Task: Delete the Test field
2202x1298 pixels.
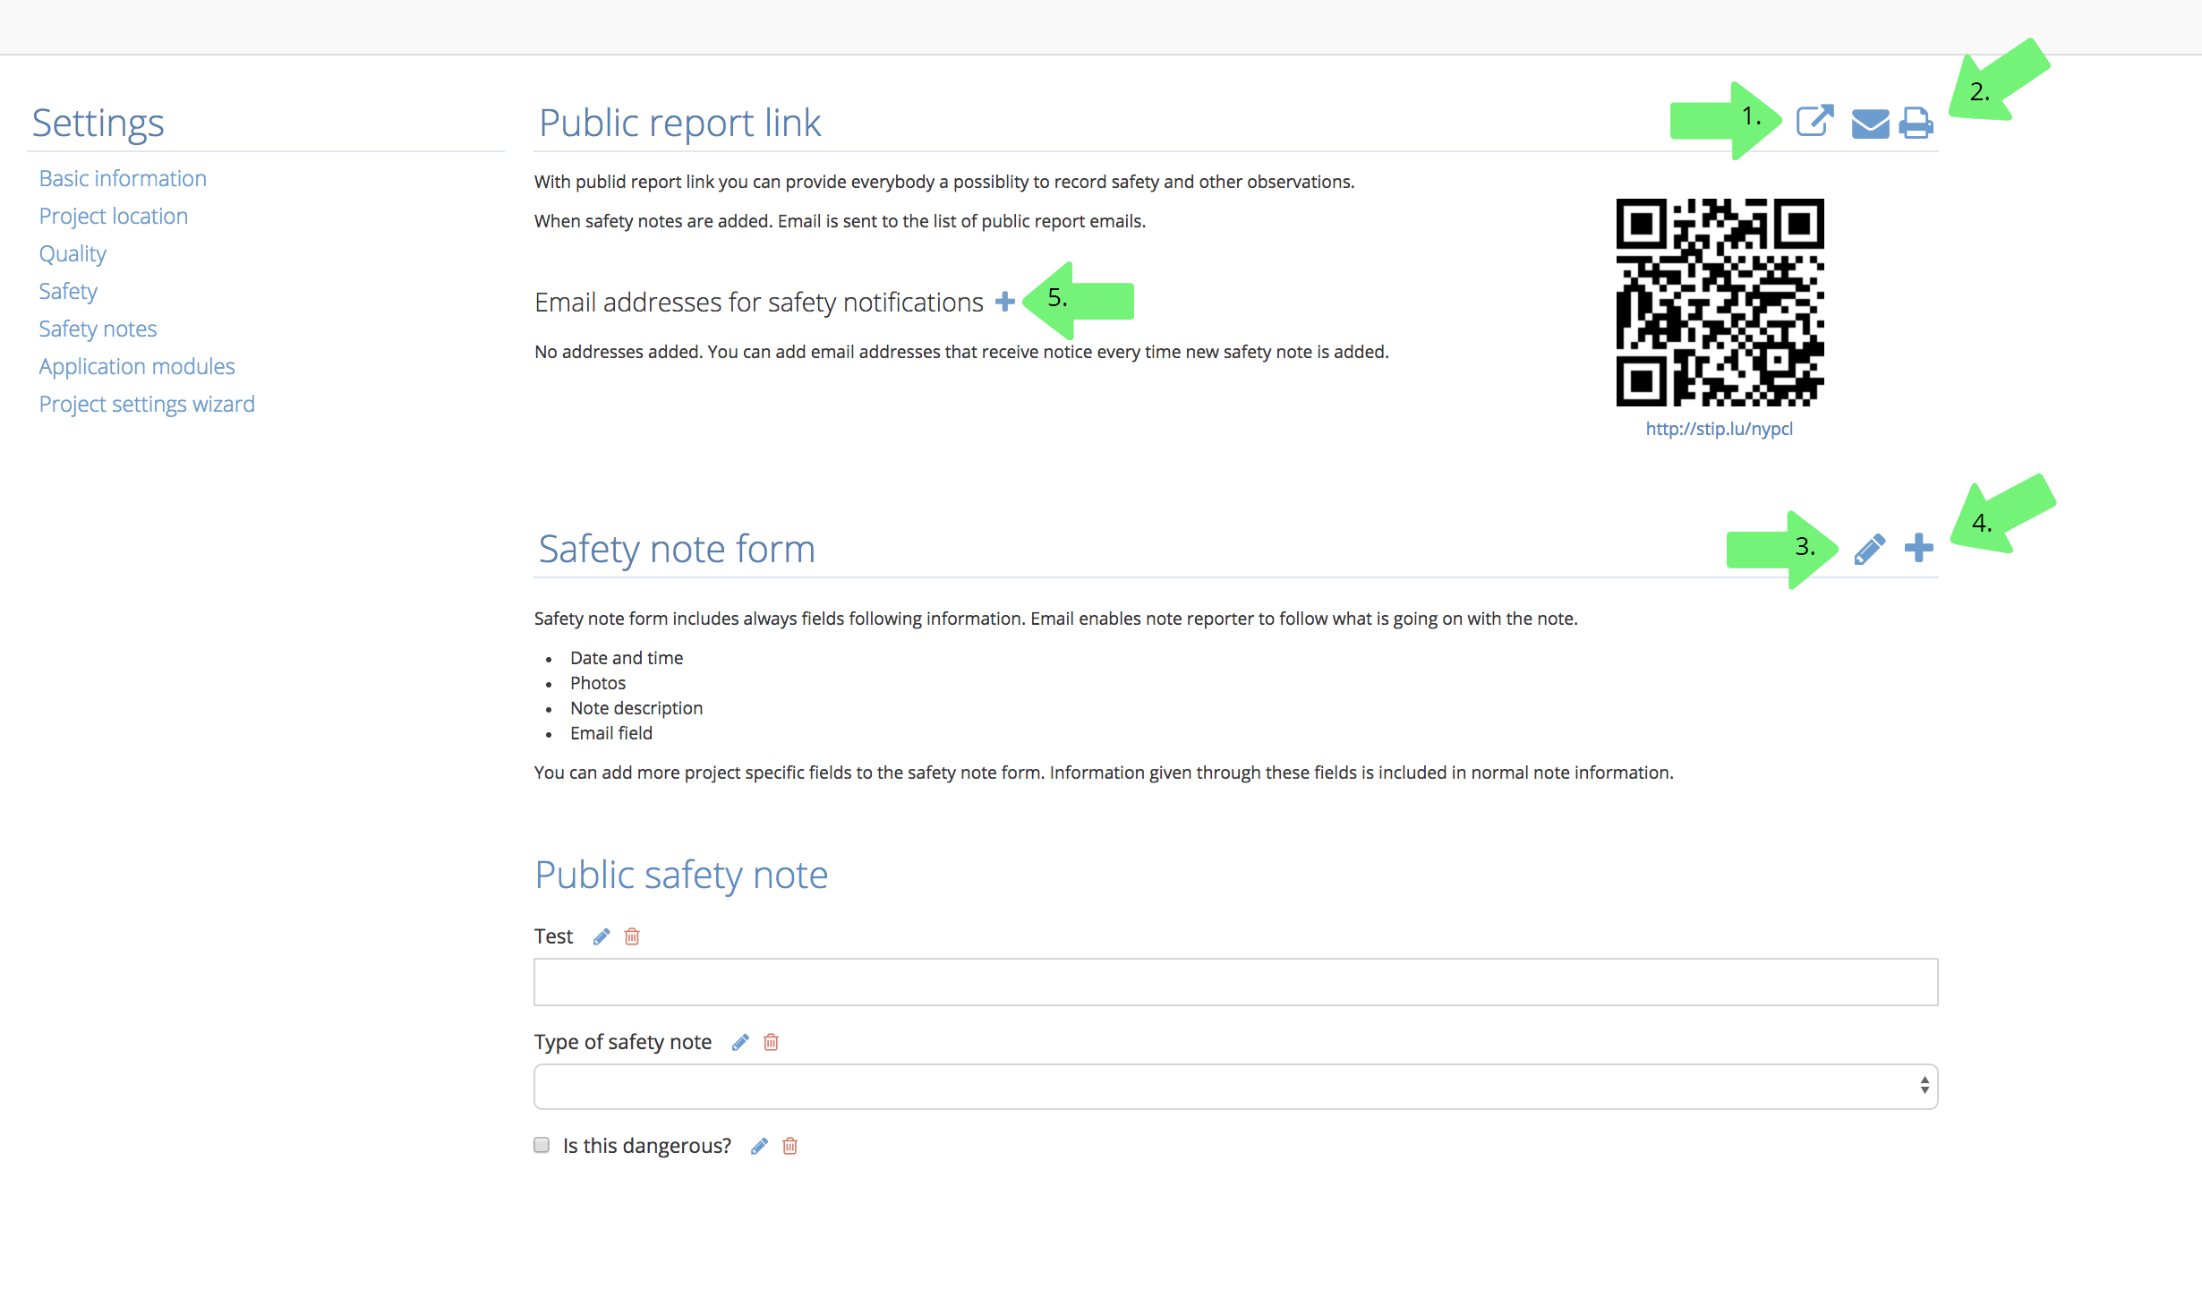Action: [x=632, y=936]
